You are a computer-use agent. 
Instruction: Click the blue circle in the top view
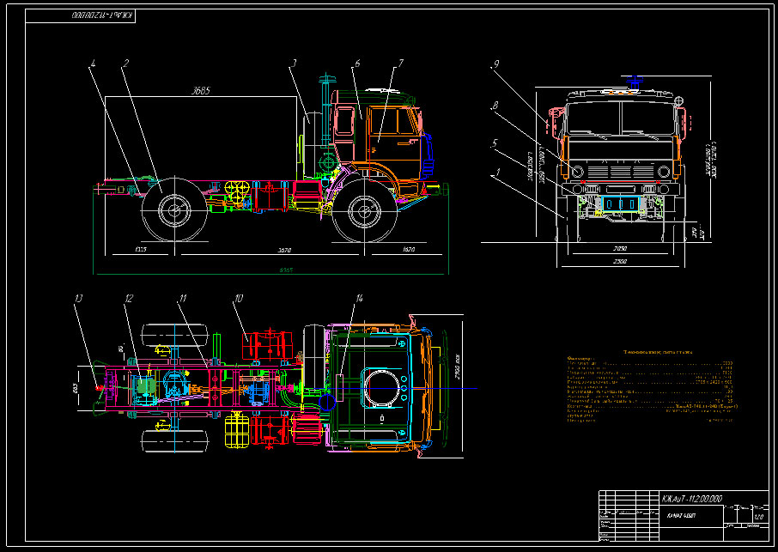click(327, 402)
